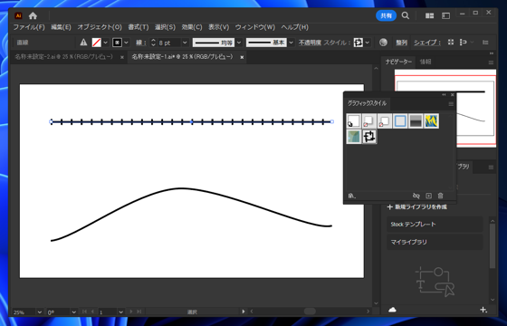Expand the stroke color dropdown
The width and height of the screenshot is (507, 326).
[x=126, y=43]
